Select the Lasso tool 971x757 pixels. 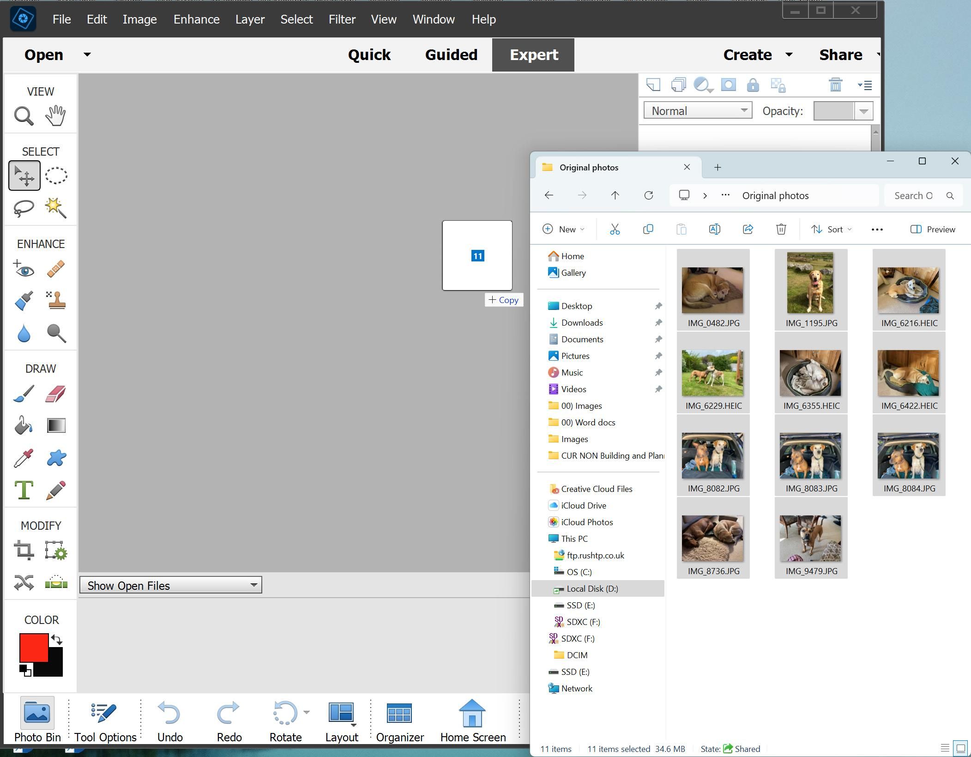coord(24,208)
